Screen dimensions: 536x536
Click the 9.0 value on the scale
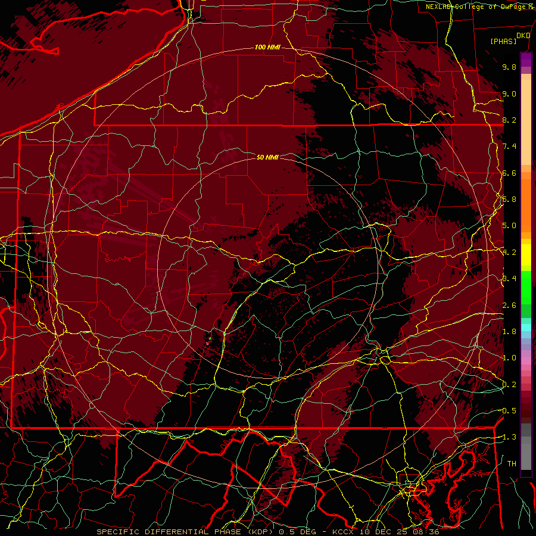click(x=509, y=94)
